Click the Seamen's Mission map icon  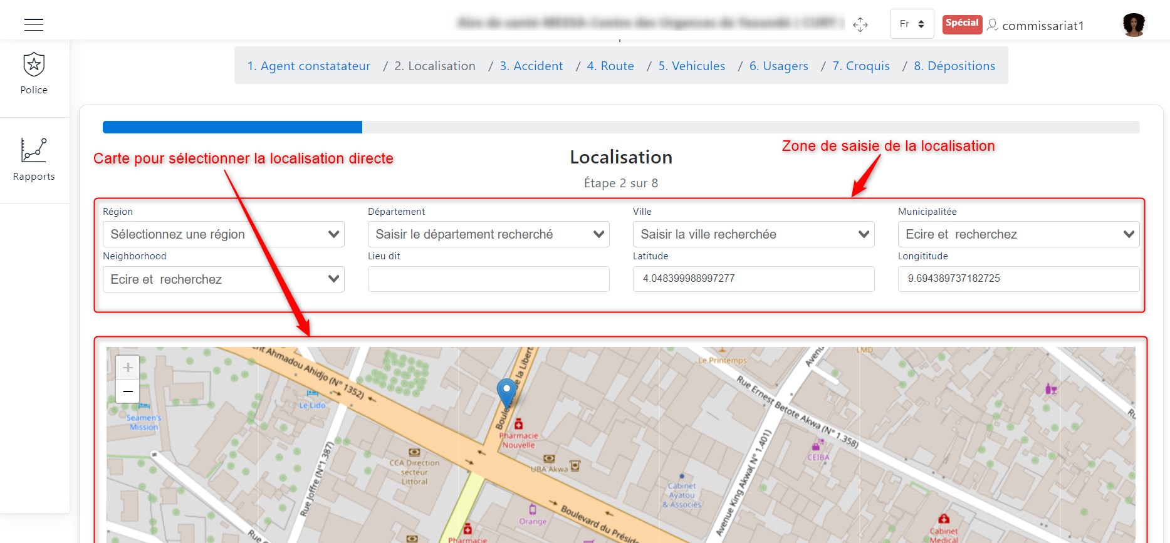point(144,406)
